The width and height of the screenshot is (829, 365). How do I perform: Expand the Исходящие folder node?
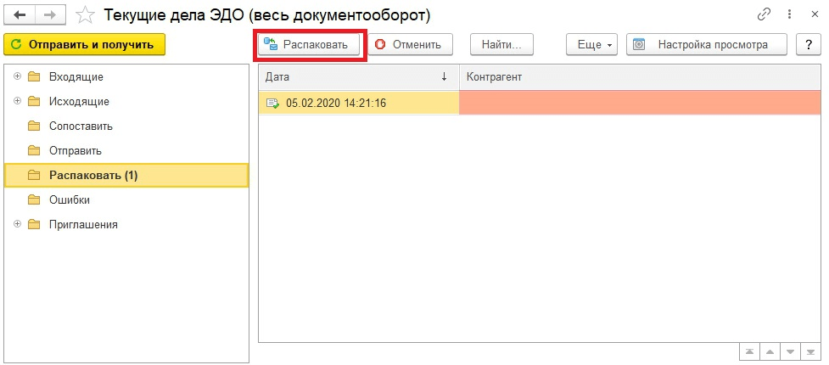click(x=17, y=101)
